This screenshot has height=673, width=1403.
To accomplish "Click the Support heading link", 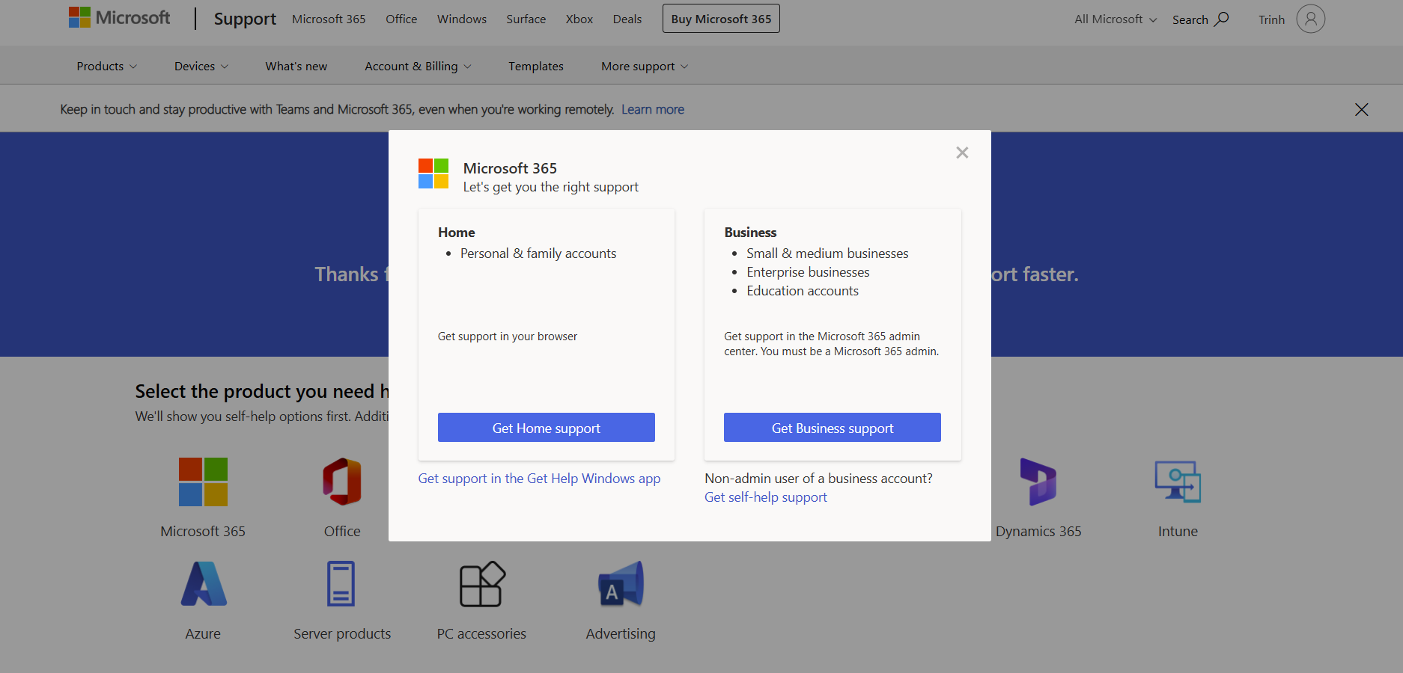I will (x=245, y=19).
